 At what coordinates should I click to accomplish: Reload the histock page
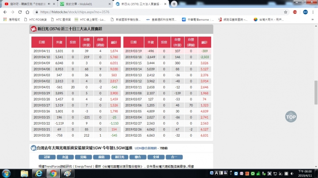(x=20, y=12)
